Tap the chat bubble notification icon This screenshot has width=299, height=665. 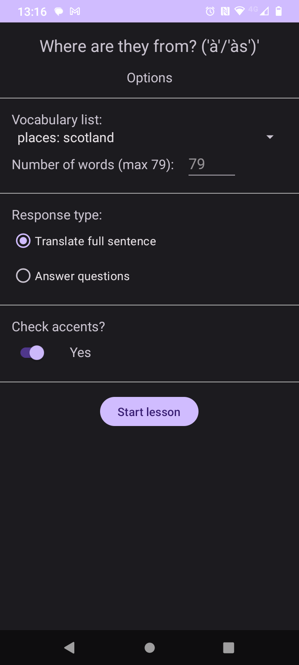59,11
